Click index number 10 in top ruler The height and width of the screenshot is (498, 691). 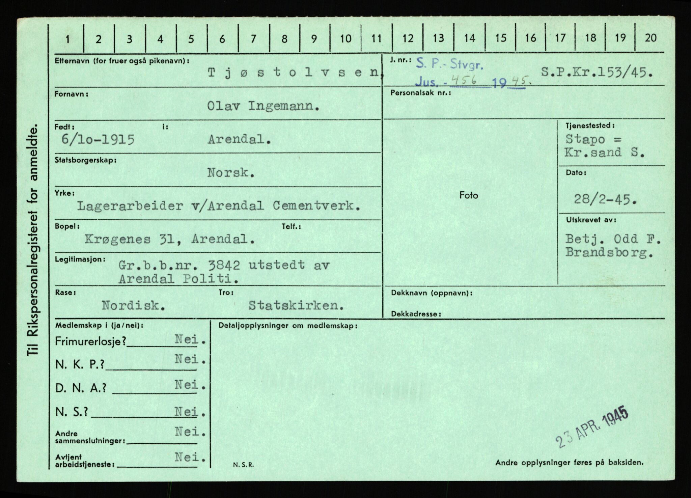pyautogui.click(x=345, y=38)
